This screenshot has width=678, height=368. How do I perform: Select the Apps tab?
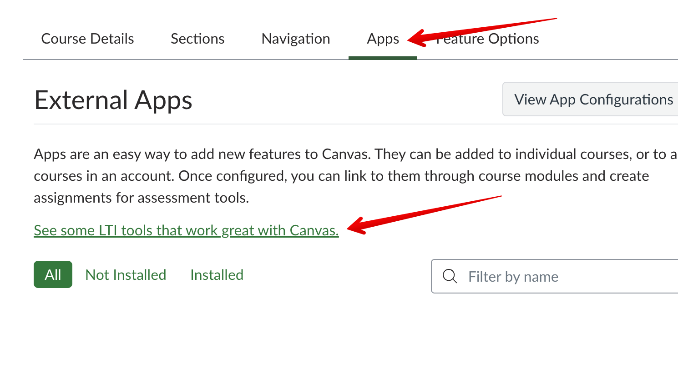pyautogui.click(x=383, y=39)
